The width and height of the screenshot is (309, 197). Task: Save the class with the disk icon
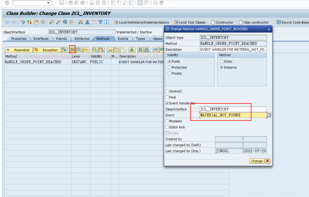[61, 3]
